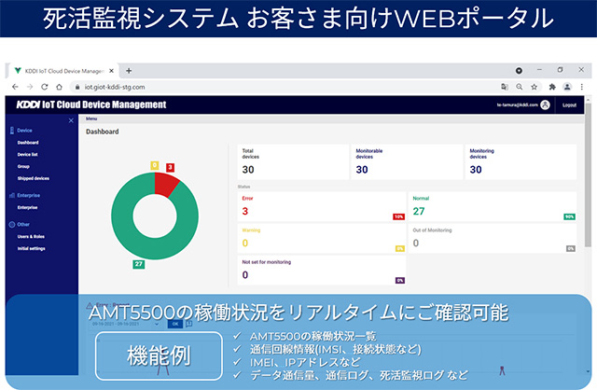Click the red 3 label above the donut chart

(170, 167)
